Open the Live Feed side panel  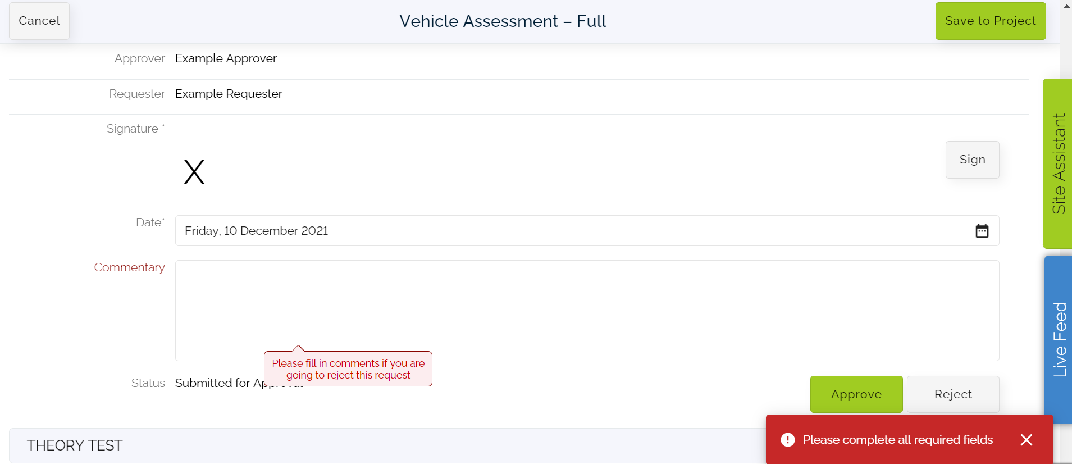pos(1058,337)
